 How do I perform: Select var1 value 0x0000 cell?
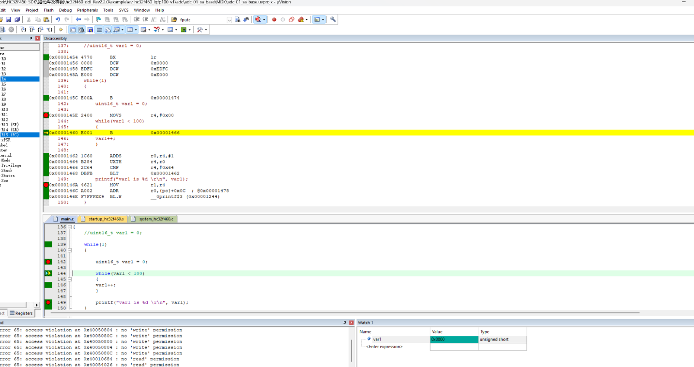[x=454, y=339]
